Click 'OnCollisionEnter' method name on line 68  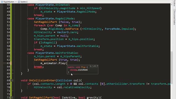click(42, 80)
